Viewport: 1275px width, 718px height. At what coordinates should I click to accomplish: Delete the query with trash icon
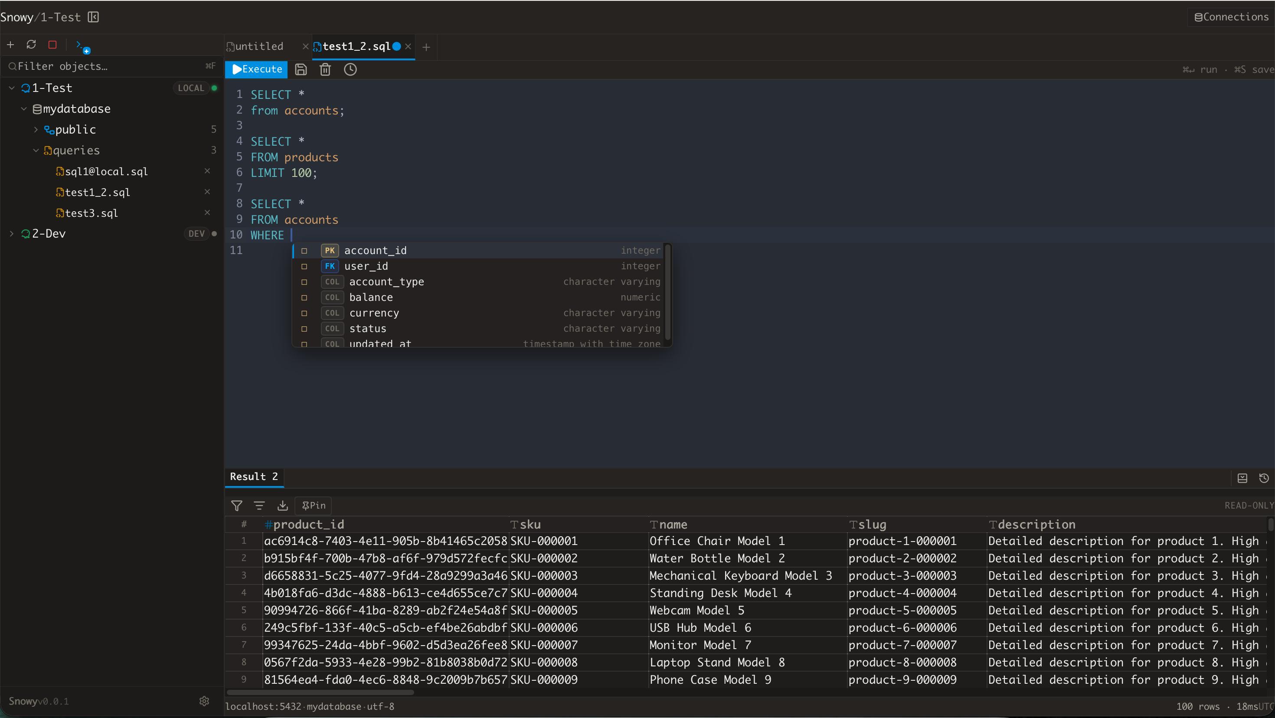coord(325,69)
